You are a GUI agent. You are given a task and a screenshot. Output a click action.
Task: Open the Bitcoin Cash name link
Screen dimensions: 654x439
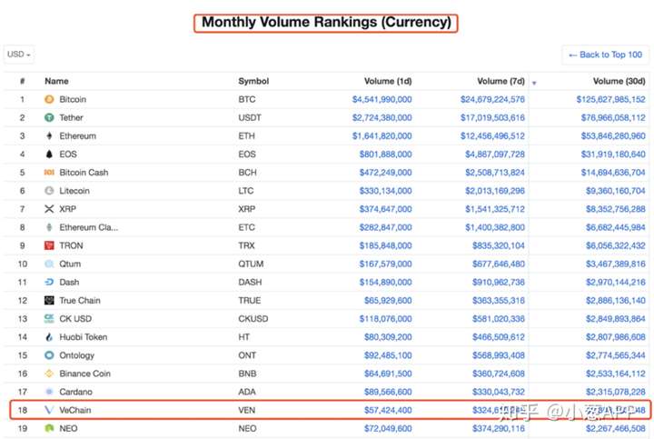pos(84,173)
